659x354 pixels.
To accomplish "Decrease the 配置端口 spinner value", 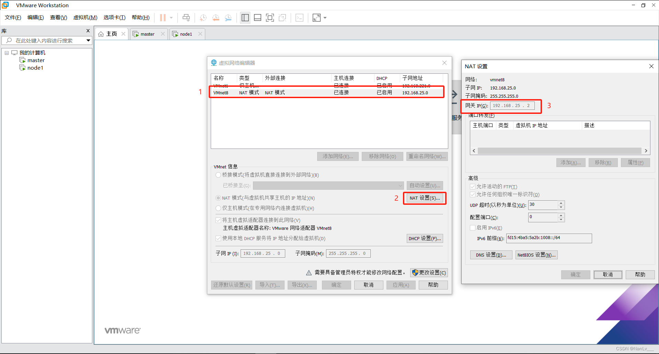I will pyautogui.click(x=561, y=220).
